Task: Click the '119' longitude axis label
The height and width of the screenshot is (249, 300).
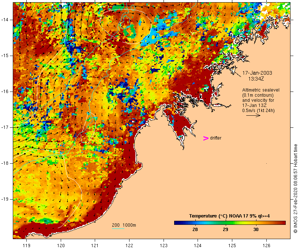Action: click(26, 245)
